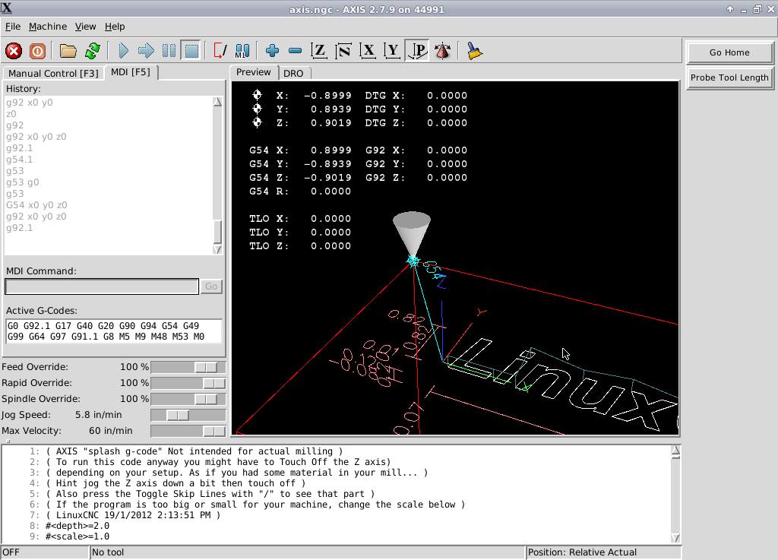
Task: Click Probe Tool Length button
Action: point(729,78)
